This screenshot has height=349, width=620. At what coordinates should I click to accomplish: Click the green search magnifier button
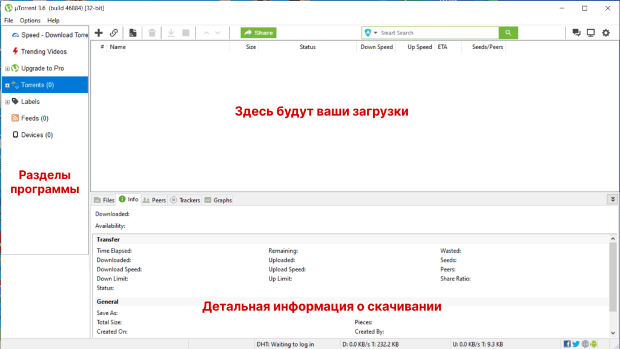pyautogui.click(x=509, y=33)
